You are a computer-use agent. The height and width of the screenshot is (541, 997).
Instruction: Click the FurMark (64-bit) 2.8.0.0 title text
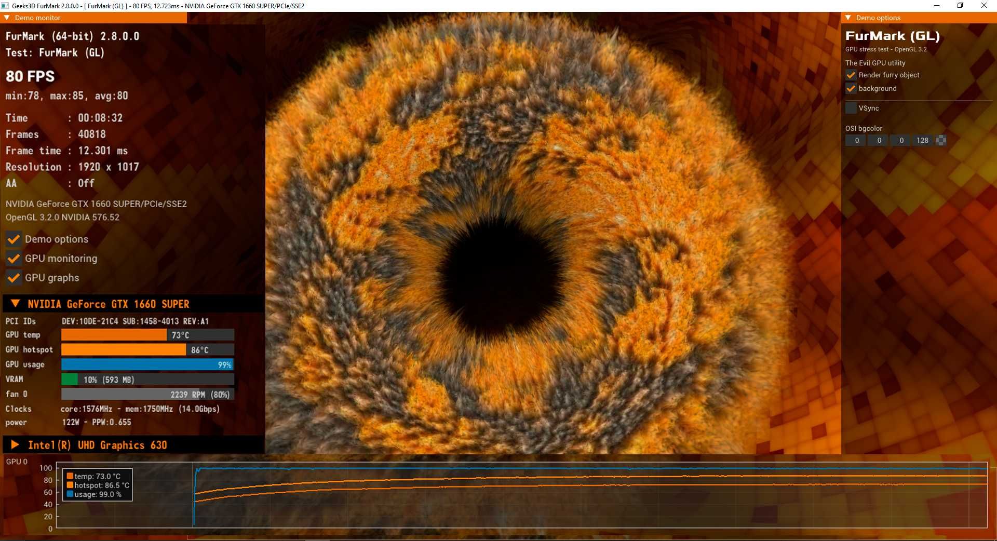click(x=72, y=36)
